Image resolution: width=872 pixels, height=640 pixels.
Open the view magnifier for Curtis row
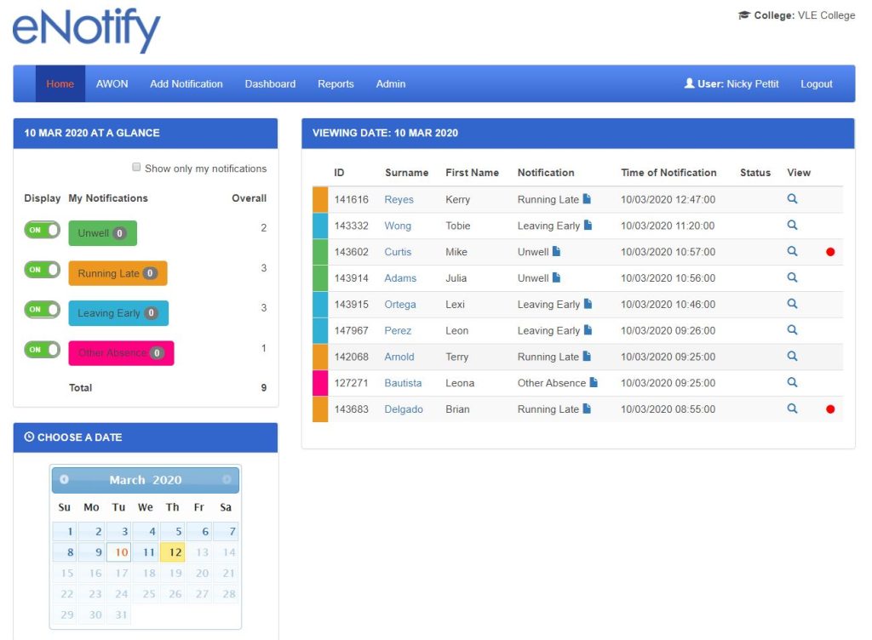[792, 252]
